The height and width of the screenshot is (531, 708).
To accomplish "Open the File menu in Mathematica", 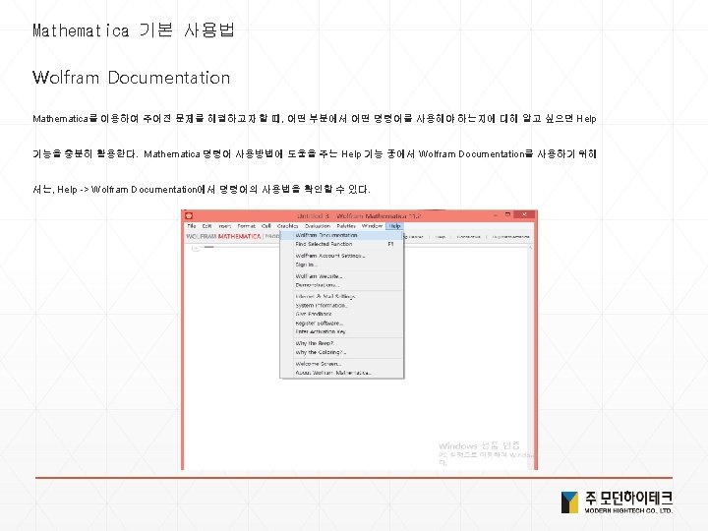I will [x=192, y=226].
